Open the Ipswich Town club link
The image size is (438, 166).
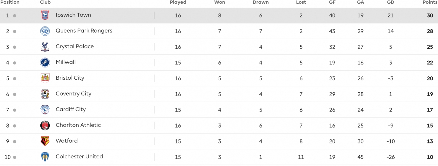point(73,15)
